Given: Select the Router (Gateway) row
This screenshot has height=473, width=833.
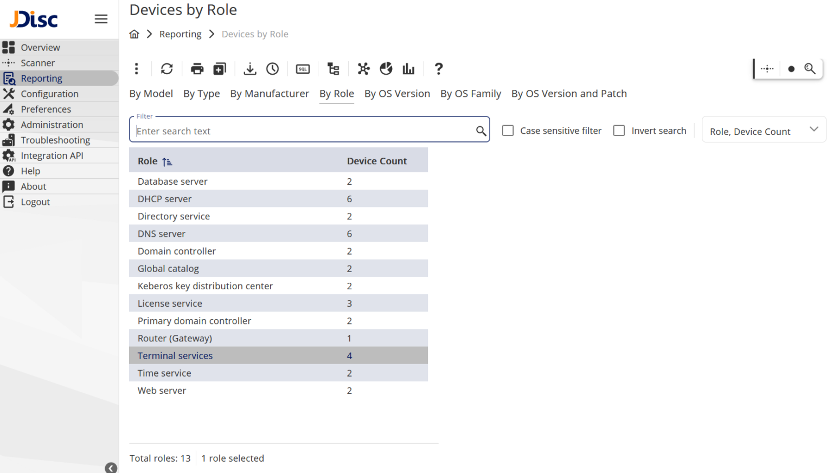Looking at the screenshot, I should point(278,338).
